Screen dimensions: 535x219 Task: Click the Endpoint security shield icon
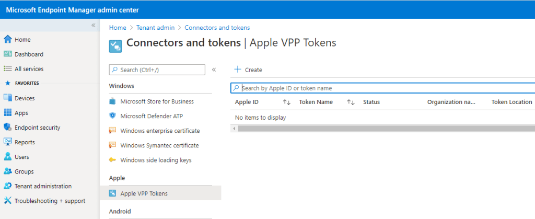pyautogui.click(x=7, y=128)
